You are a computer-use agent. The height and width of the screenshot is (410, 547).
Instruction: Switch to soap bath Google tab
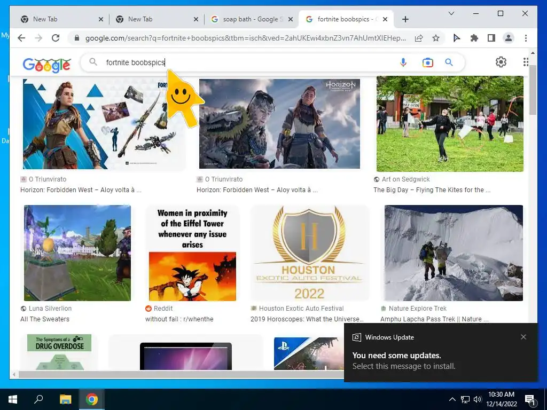(251, 19)
